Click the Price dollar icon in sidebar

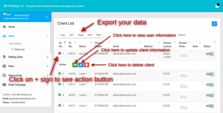[4, 66]
